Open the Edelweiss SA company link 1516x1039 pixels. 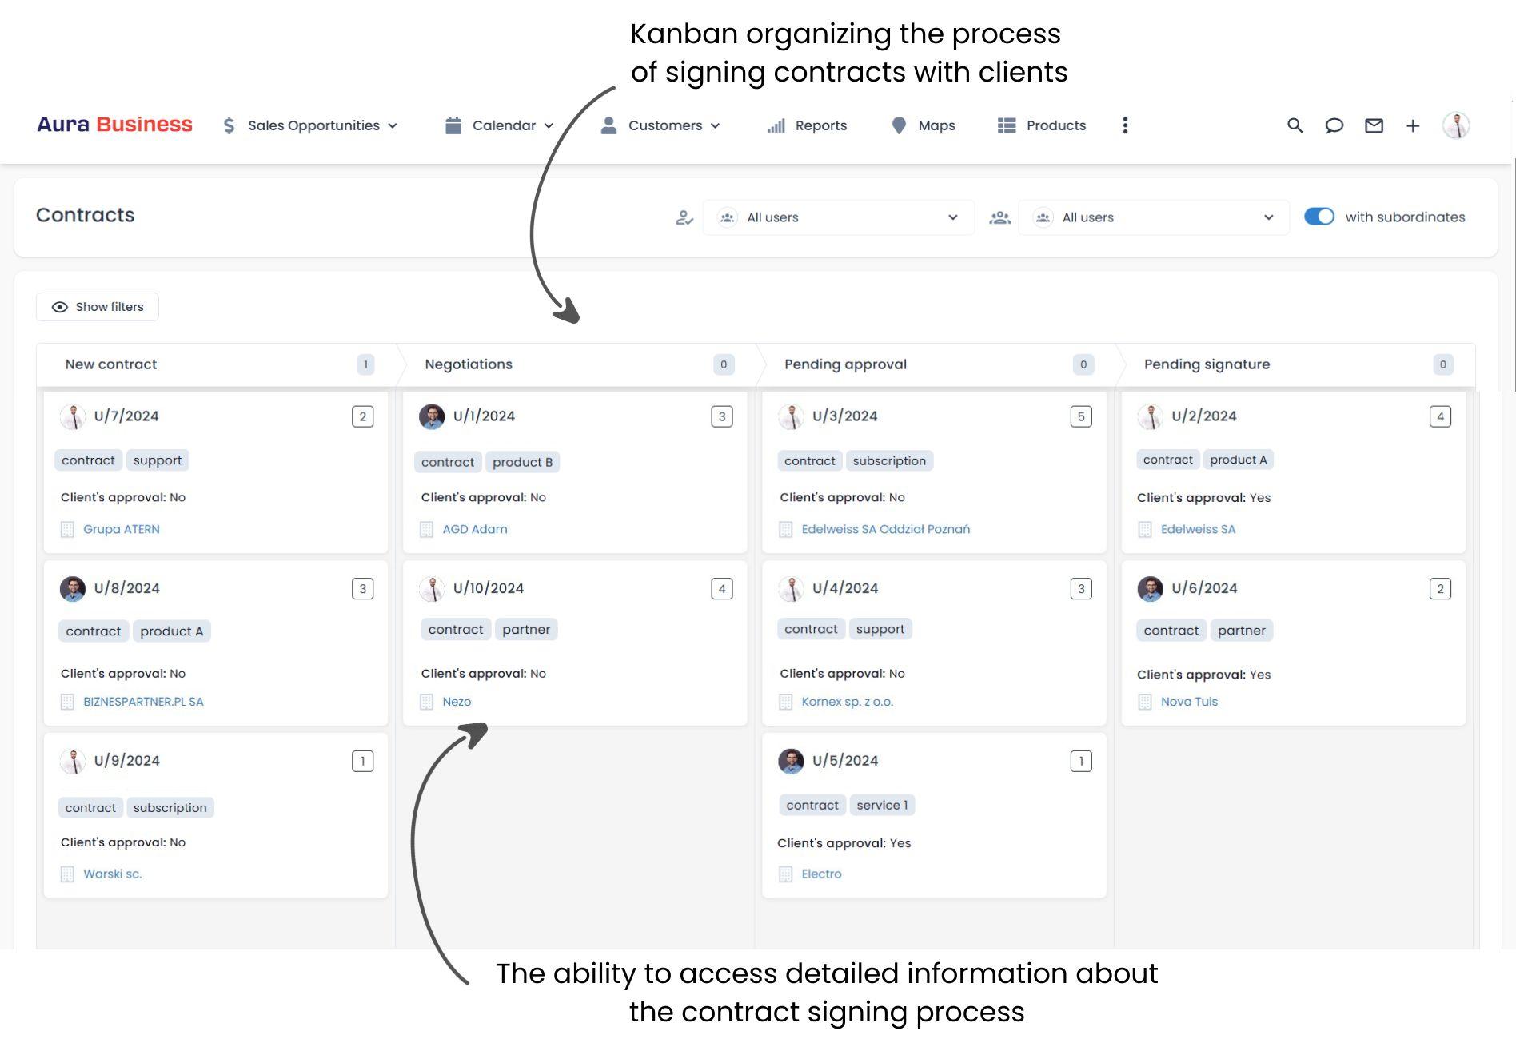pyautogui.click(x=1198, y=528)
